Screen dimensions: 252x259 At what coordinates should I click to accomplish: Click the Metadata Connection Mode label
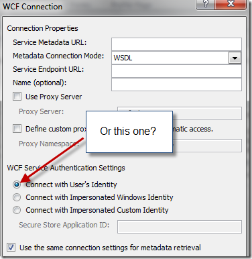coord(58,56)
